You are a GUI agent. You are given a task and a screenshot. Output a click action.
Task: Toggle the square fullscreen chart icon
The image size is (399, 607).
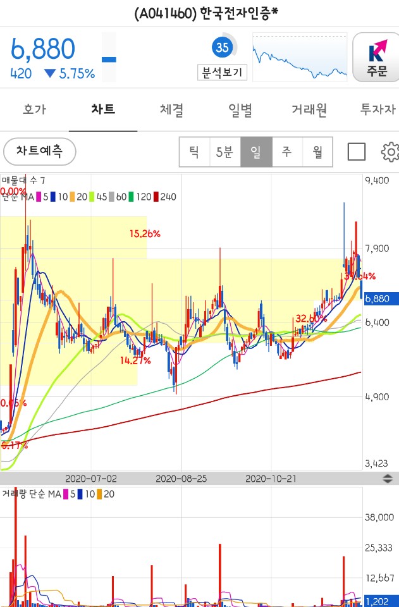357,152
